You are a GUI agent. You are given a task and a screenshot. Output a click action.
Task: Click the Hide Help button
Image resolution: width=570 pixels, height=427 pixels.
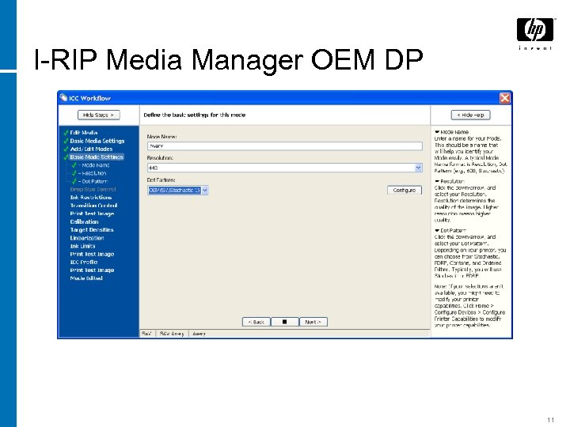pos(470,115)
